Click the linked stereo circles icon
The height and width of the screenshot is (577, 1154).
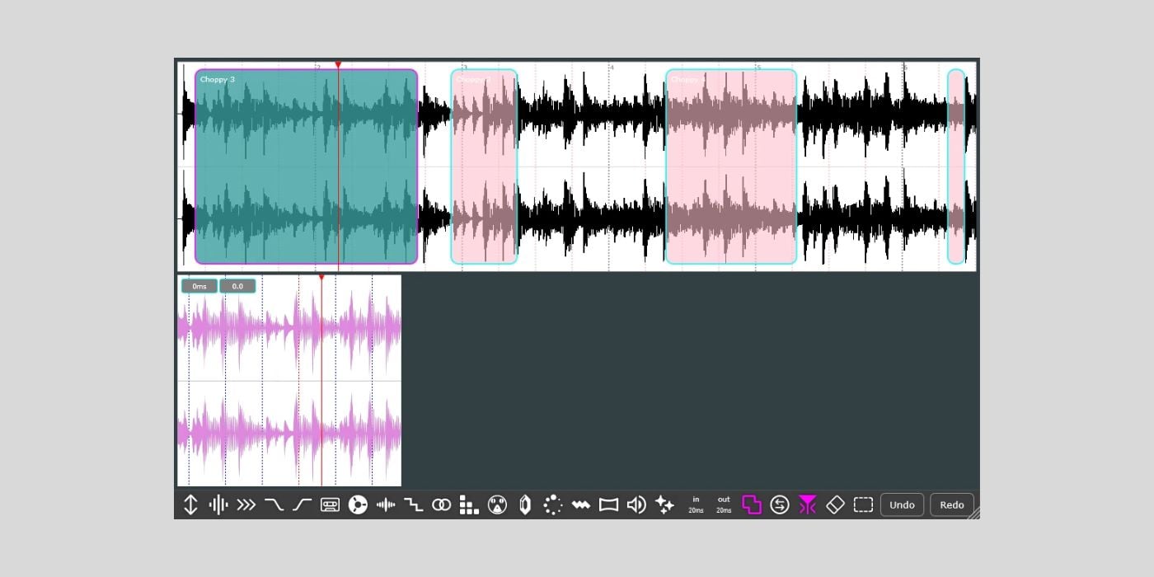(442, 504)
